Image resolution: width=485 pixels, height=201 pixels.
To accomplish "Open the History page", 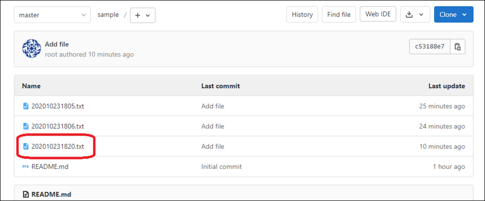I will (x=302, y=15).
